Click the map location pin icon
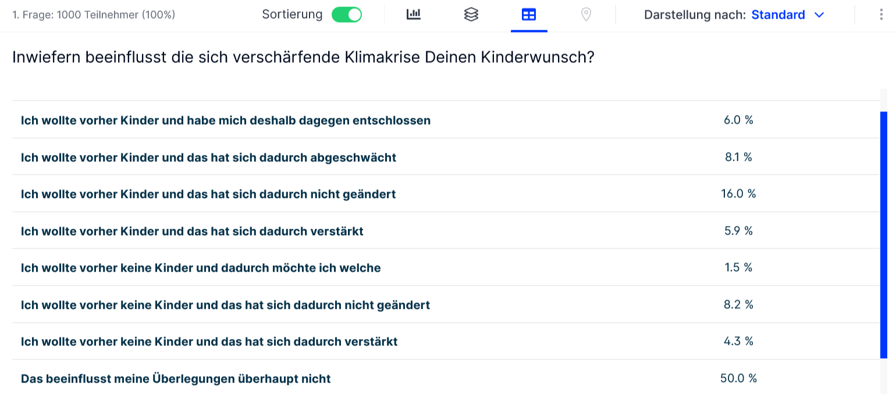The height and width of the screenshot is (396, 896). (x=586, y=15)
